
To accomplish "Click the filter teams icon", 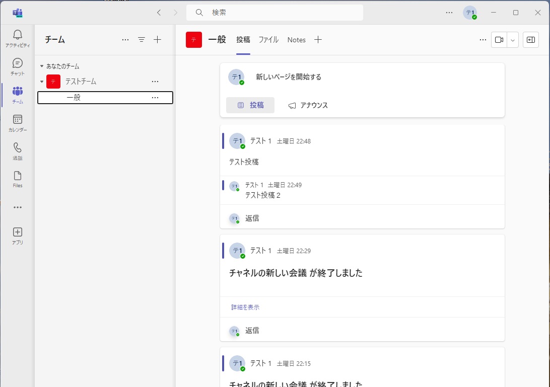I will pyautogui.click(x=142, y=40).
